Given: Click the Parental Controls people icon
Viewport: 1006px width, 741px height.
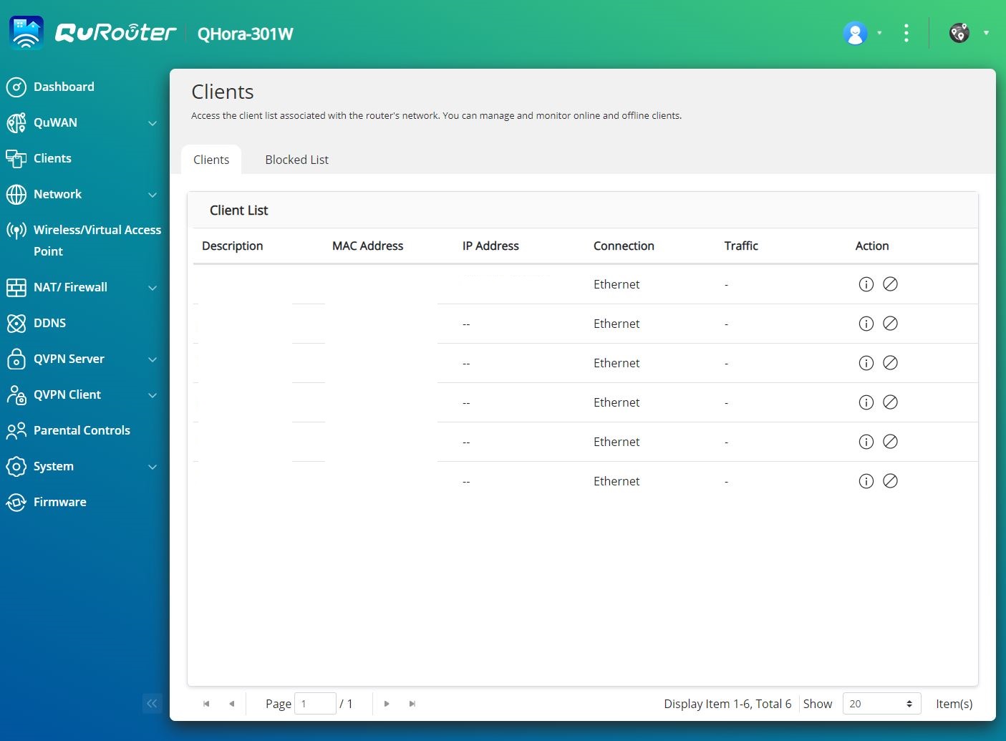Looking at the screenshot, I should [x=16, y=431].
